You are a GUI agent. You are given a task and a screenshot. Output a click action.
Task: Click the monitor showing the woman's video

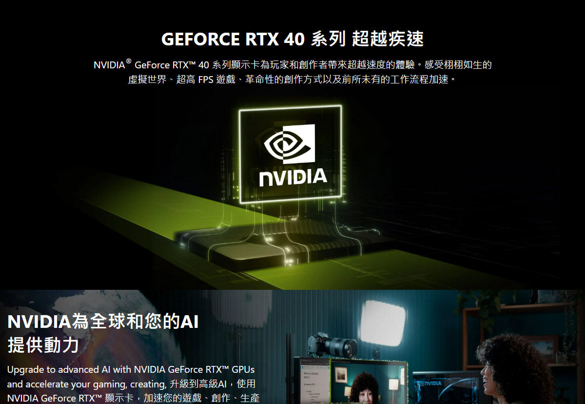pos(369,382)
